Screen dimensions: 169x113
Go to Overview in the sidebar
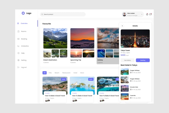coord(24,23)
